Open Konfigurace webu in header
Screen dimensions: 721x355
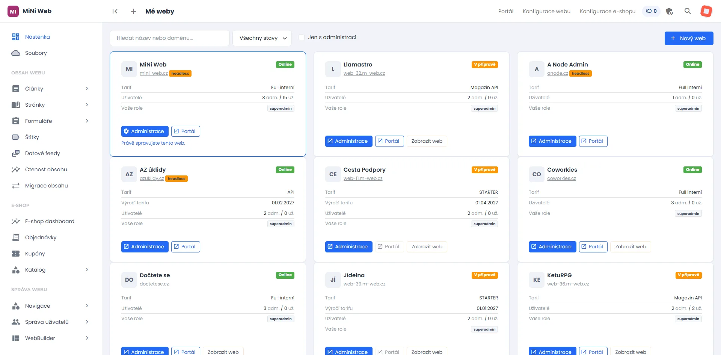tap(546, 11)
